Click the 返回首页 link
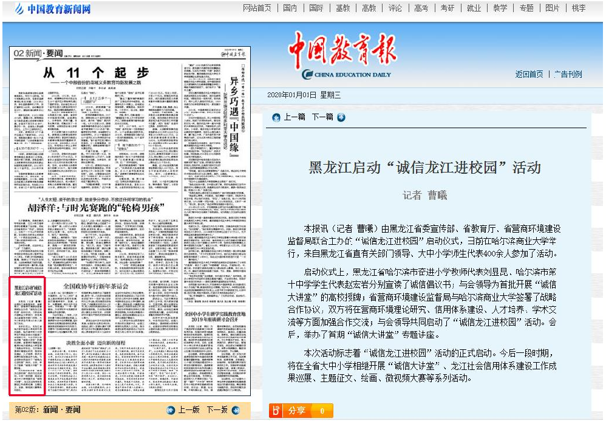 point(529,74)
